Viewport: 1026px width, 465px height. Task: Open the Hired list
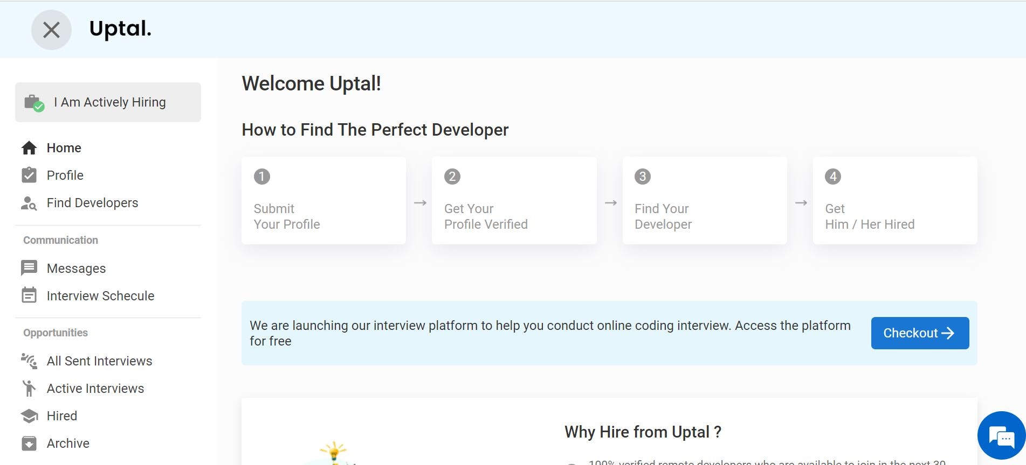coord(62,416)
